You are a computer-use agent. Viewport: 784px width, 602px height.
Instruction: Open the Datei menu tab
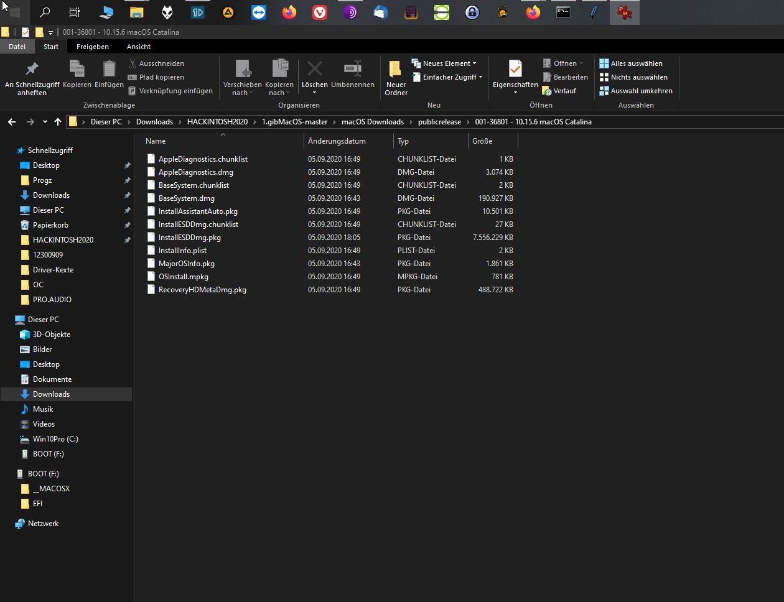pos(17,47)
